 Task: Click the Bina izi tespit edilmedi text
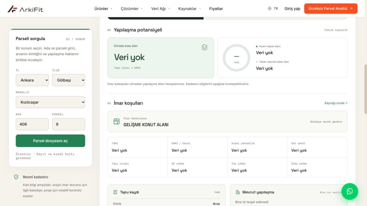252,202
